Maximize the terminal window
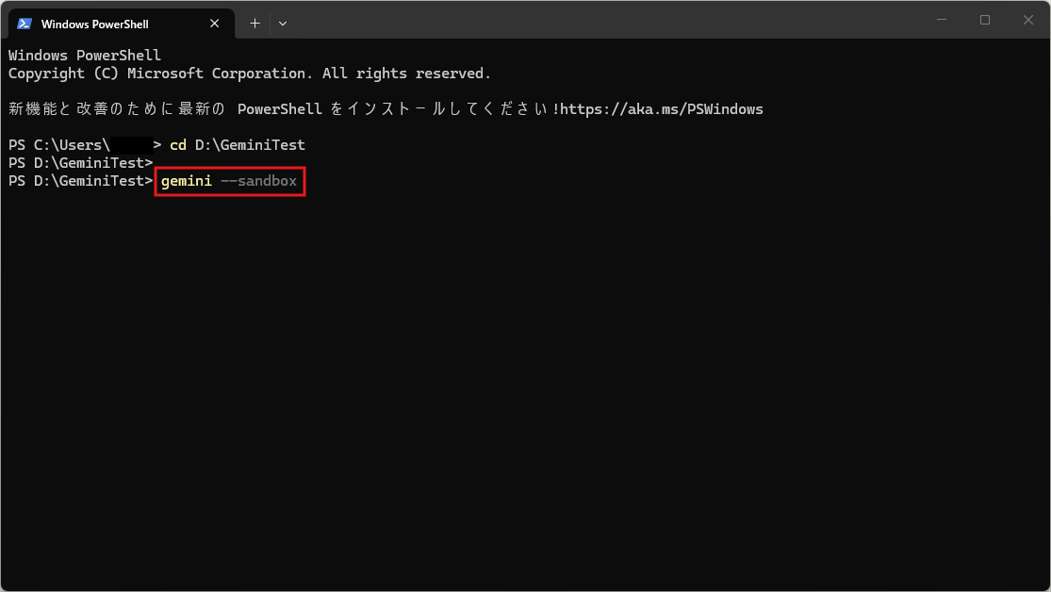Viewport: 1051px width, 592px height. click(985, 20)
